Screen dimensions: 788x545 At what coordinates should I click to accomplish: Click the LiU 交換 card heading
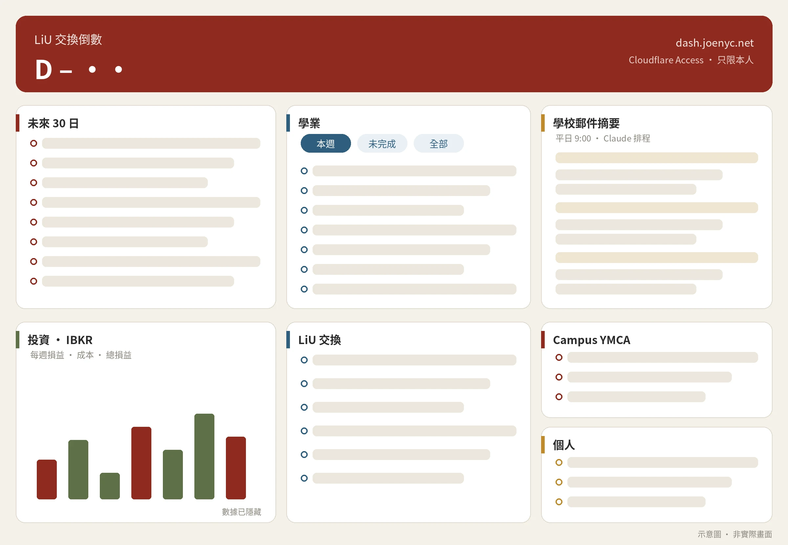pyautogui.click(x=319, y=340)
